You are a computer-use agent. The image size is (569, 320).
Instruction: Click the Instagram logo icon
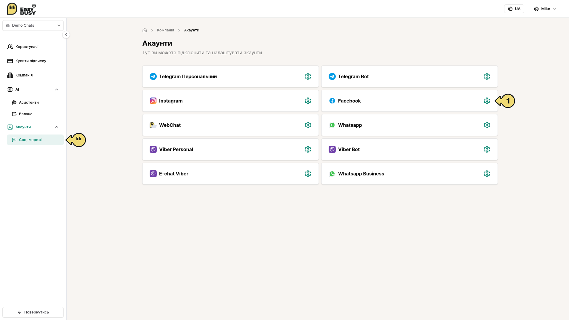point(153,101)
